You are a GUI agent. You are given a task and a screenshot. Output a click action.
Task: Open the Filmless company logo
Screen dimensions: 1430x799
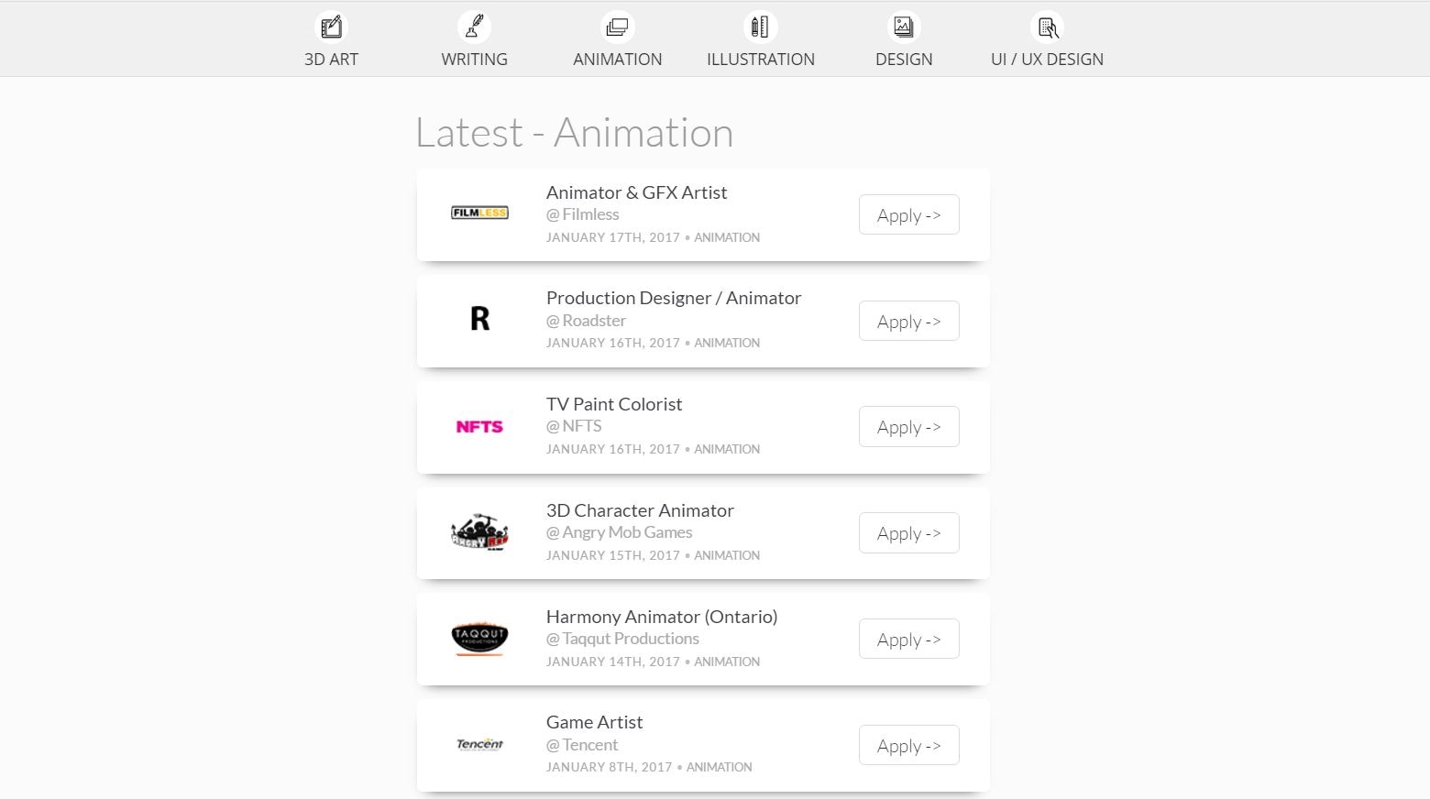point(479,213)
